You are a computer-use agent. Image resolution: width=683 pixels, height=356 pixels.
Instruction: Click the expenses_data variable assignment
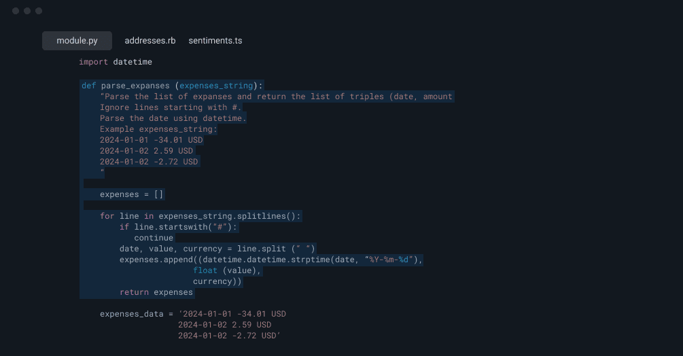(132, 314)
